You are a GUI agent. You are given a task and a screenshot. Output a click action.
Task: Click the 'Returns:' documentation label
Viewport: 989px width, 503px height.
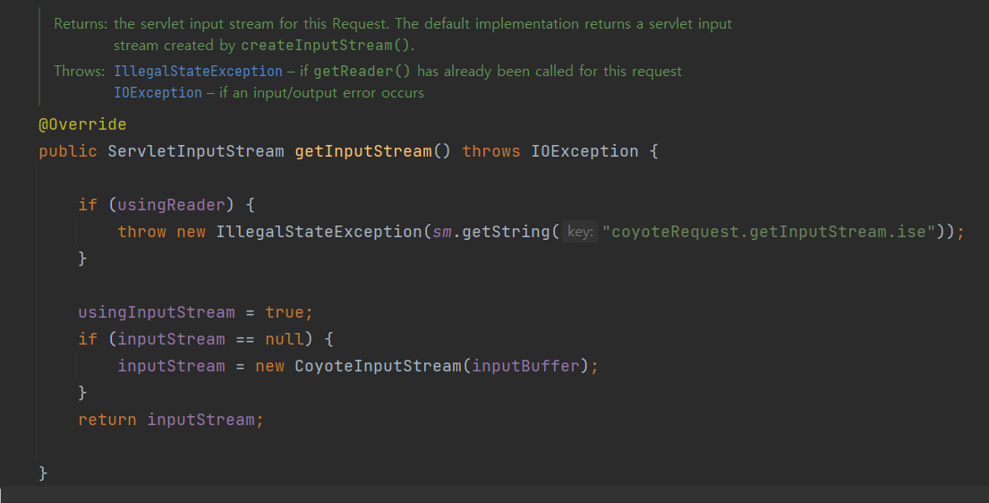coord(81,24)
